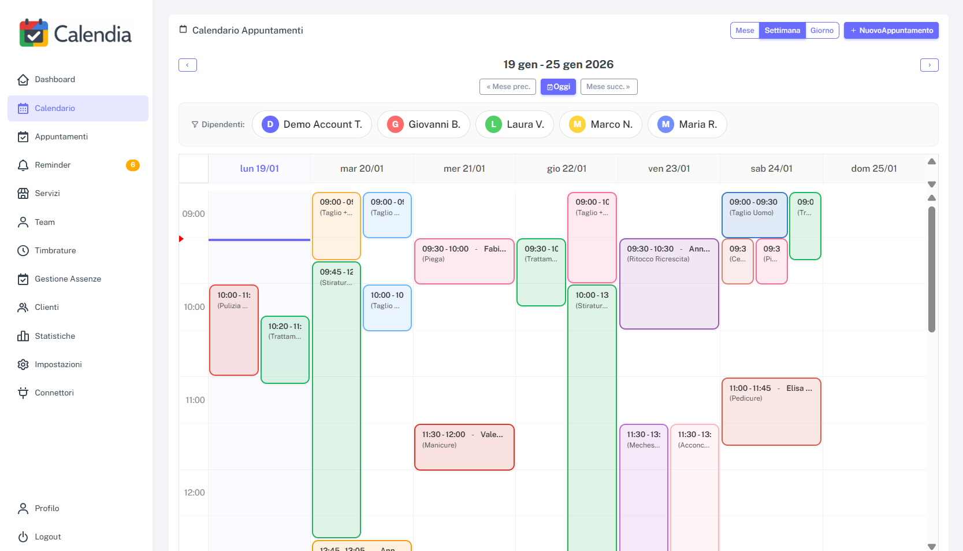Select the Settimana view tab
This screenshot has width=963, height=551.
782,30
